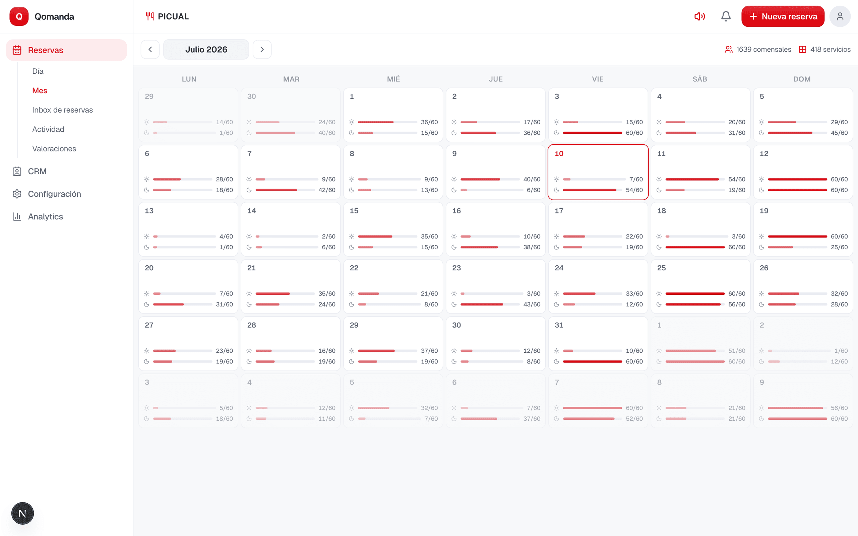This screenshot has height=536, width=858.
Task: Select the Mes view
Action: [40, 90]
